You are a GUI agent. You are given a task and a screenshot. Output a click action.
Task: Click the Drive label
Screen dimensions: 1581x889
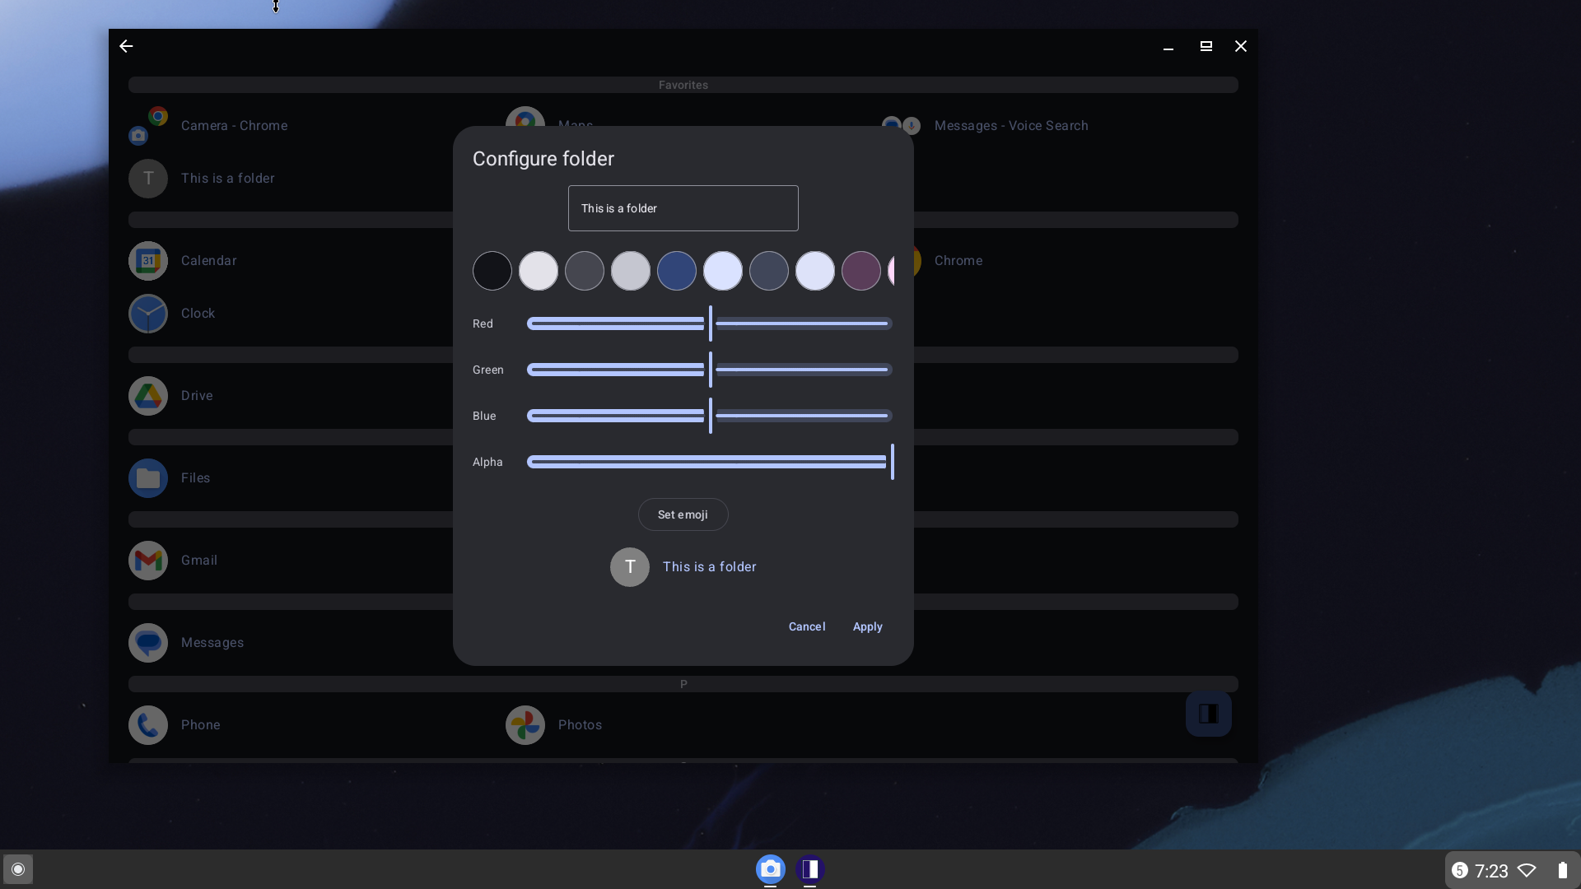pos(197,396)
